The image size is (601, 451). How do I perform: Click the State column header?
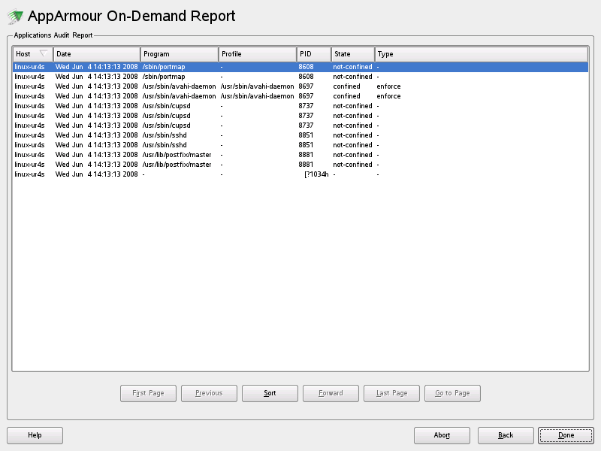[x=351, y=53]
